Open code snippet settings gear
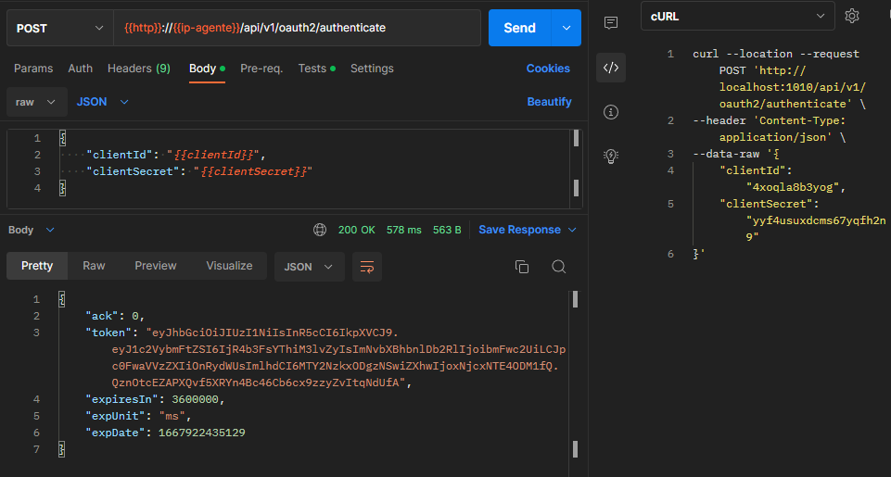Screen dimensions: 891x477 pos(852,16)
